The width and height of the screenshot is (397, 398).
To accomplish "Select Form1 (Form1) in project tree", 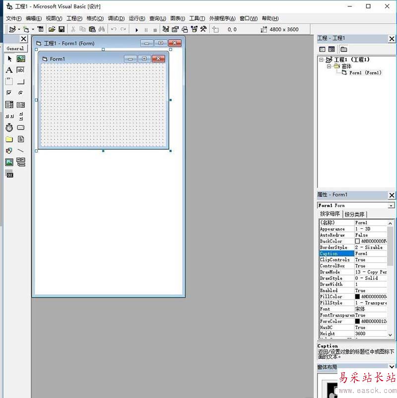I will coord(365,73).
